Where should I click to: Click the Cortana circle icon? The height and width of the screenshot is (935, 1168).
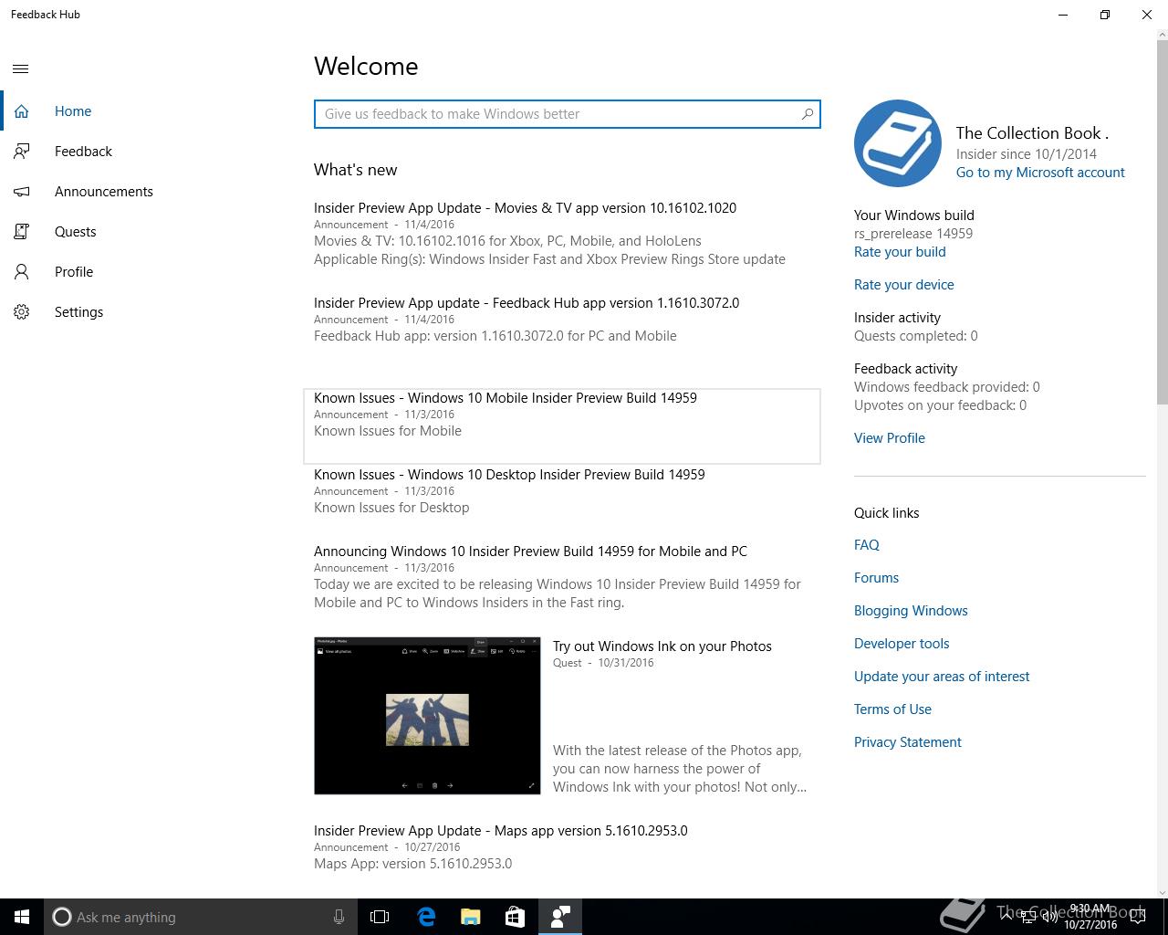click(62, 917)
